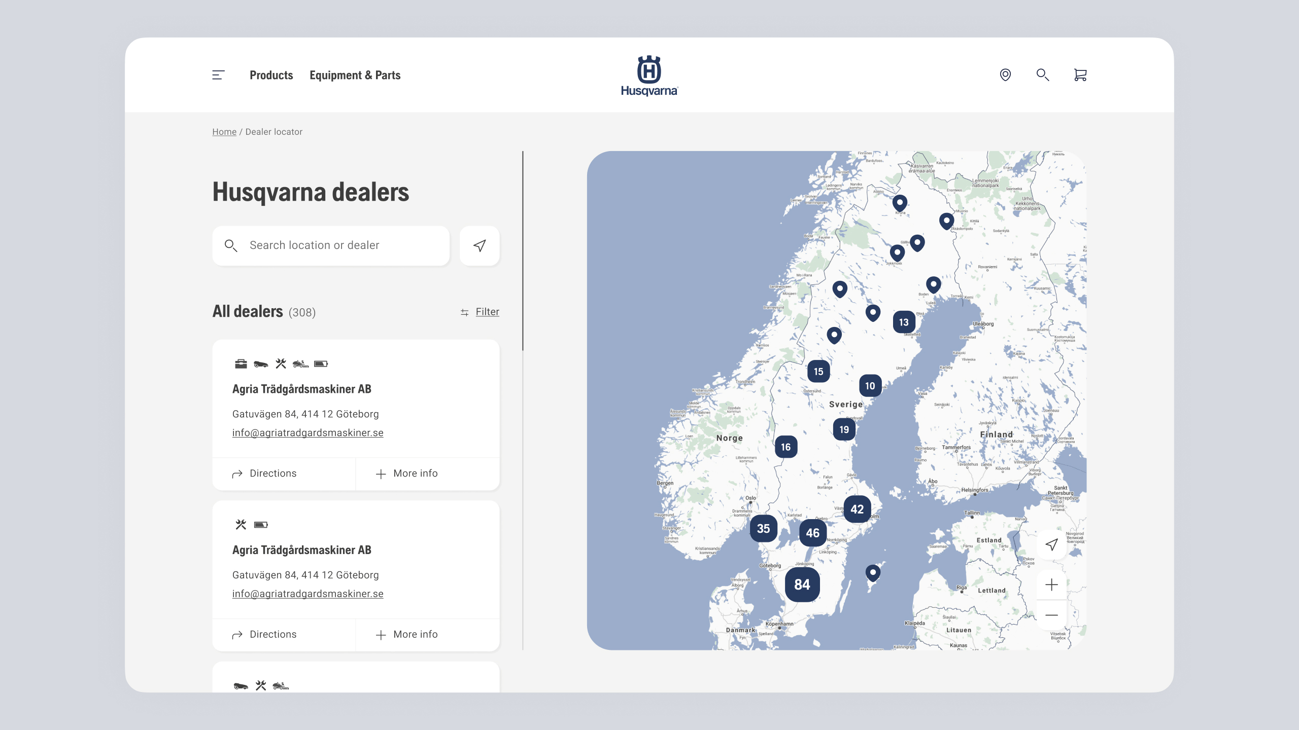The width and height of the screenshot is (1299, 730).
Task: Open the 13 dealers map cluster
Action: pos(904,322)
